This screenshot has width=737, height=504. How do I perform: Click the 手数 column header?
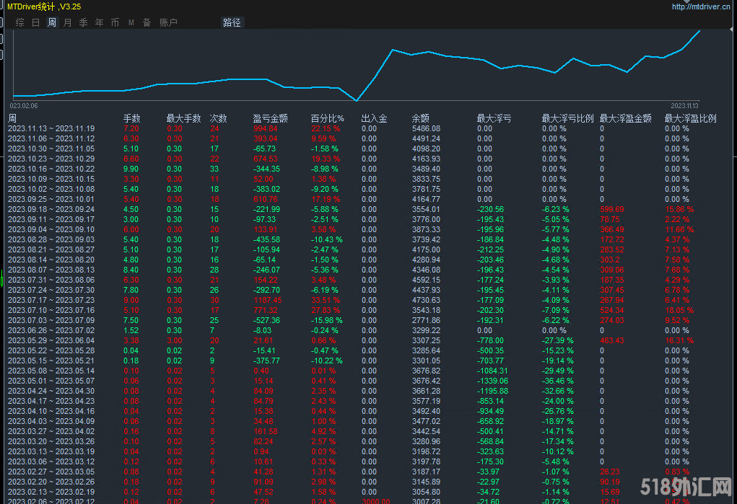click(131, 118)
